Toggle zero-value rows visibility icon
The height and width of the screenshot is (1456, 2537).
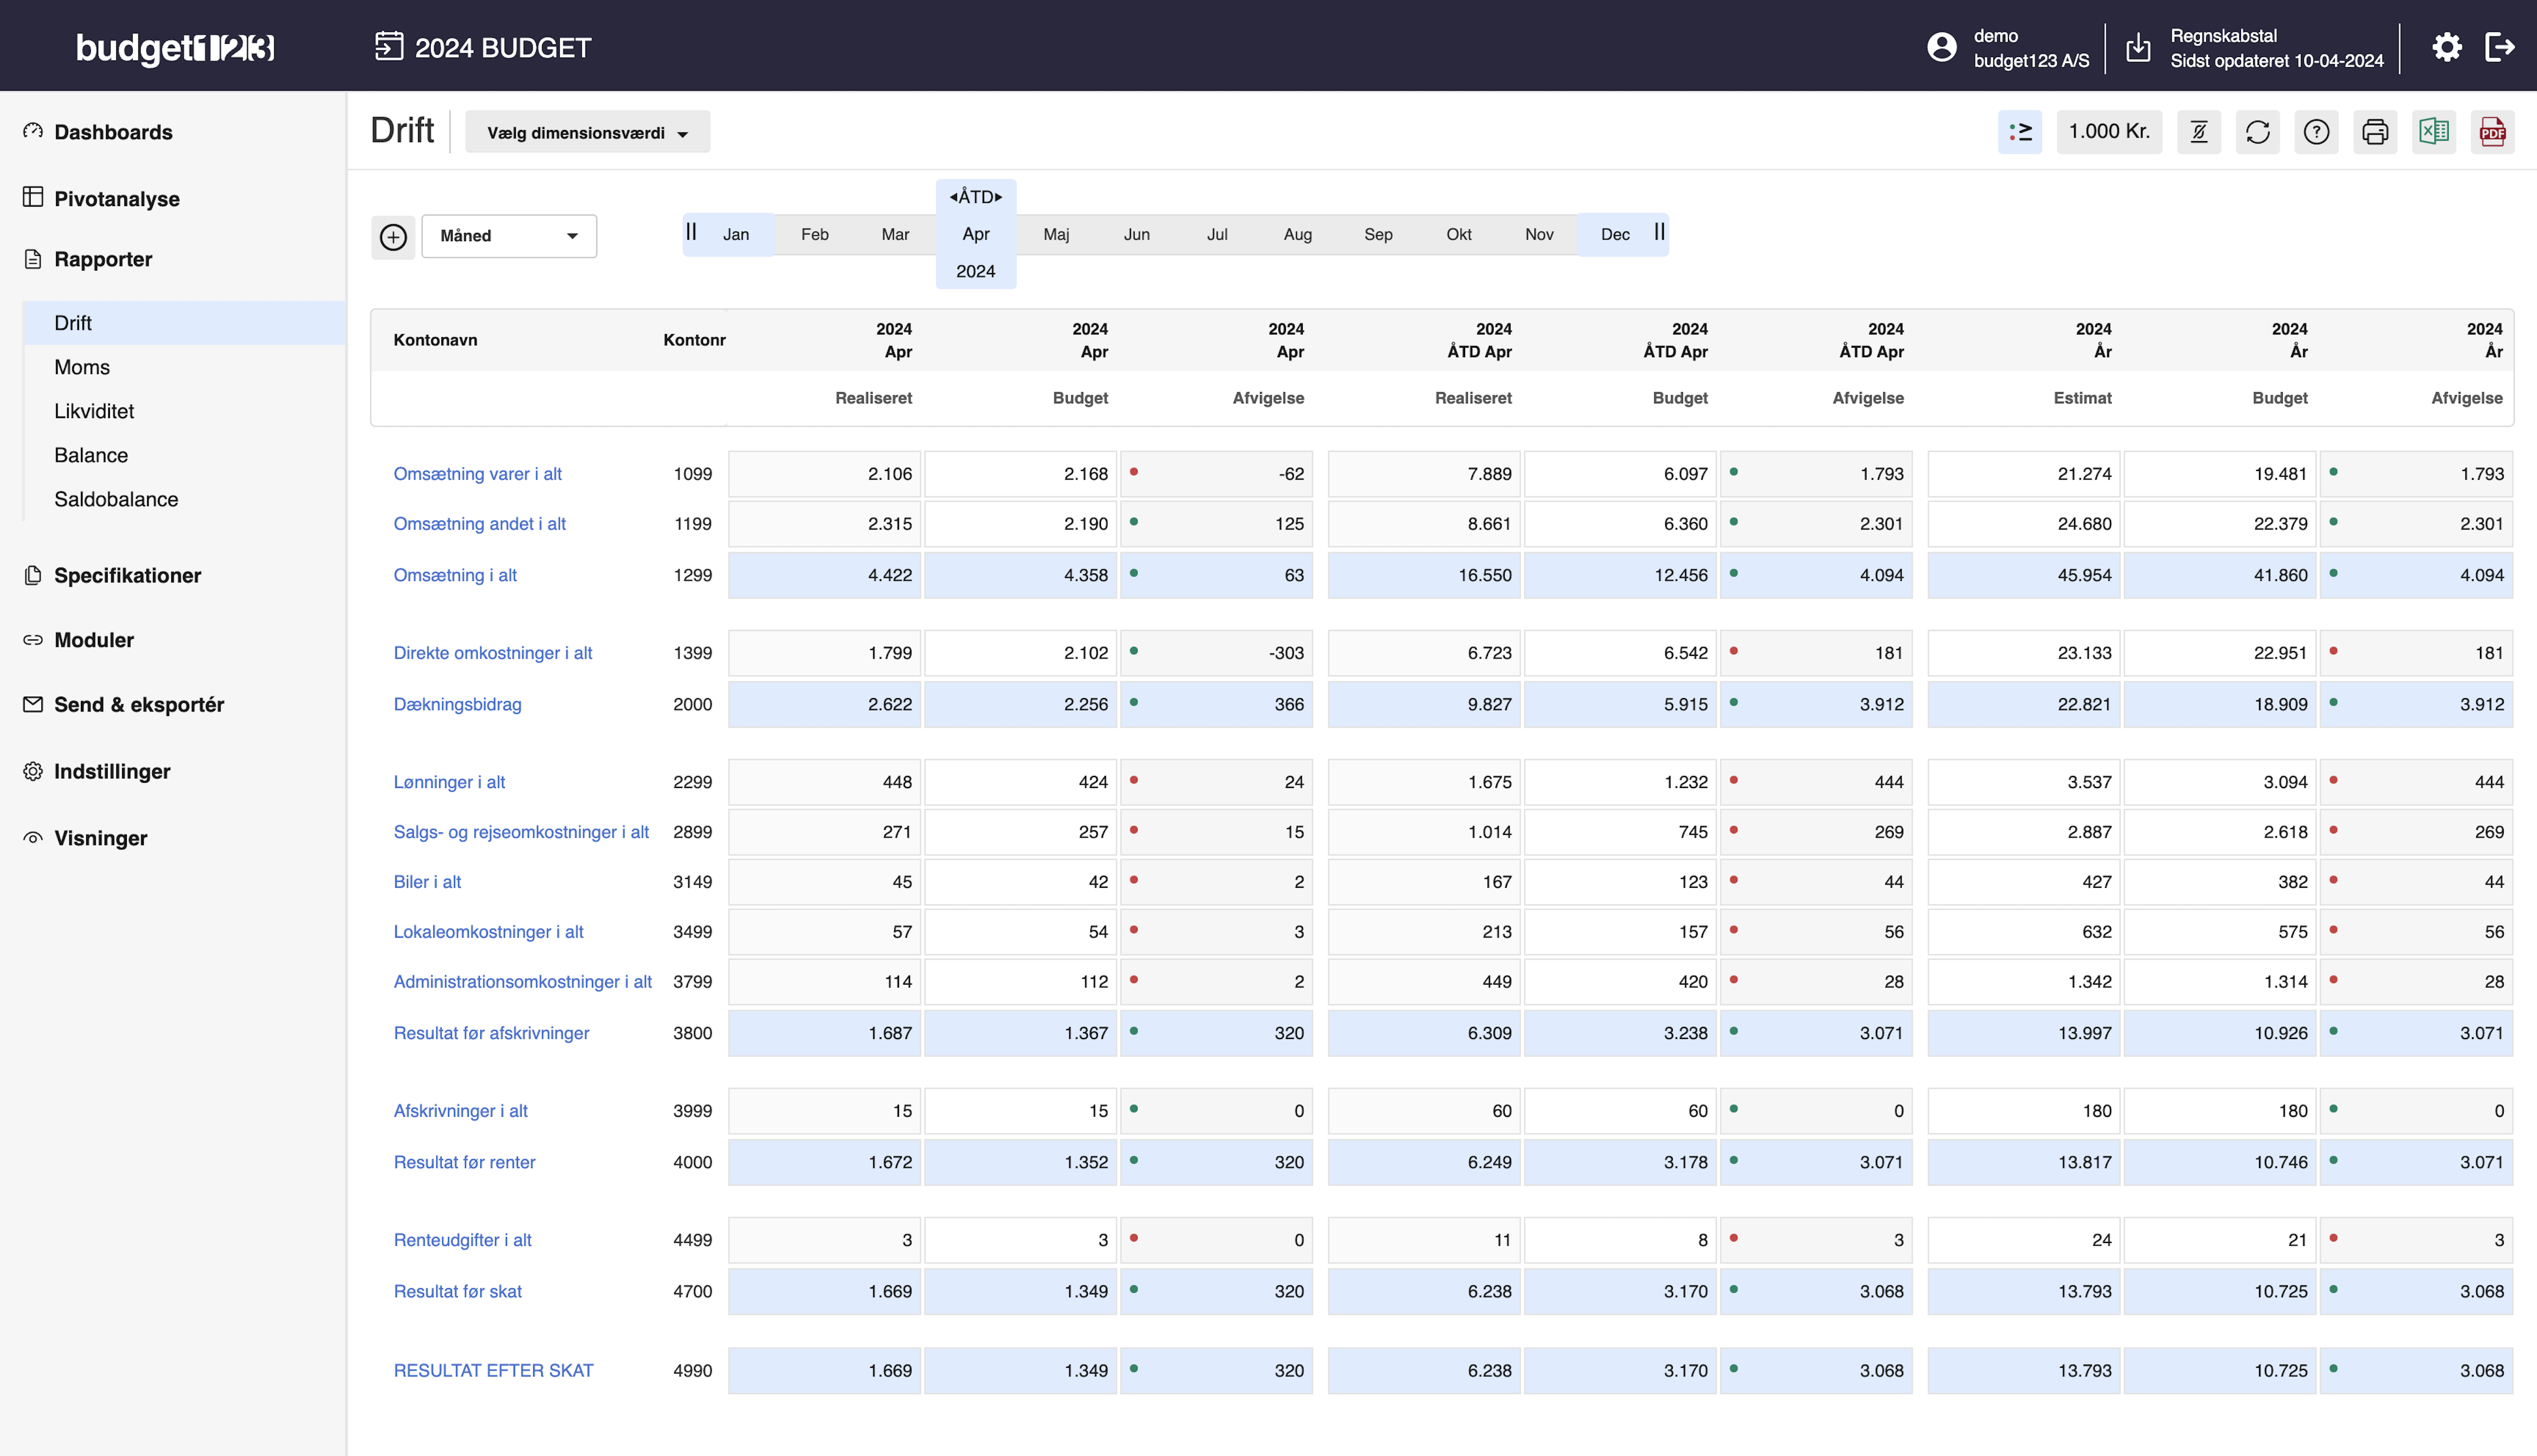tap(2199, 131)
